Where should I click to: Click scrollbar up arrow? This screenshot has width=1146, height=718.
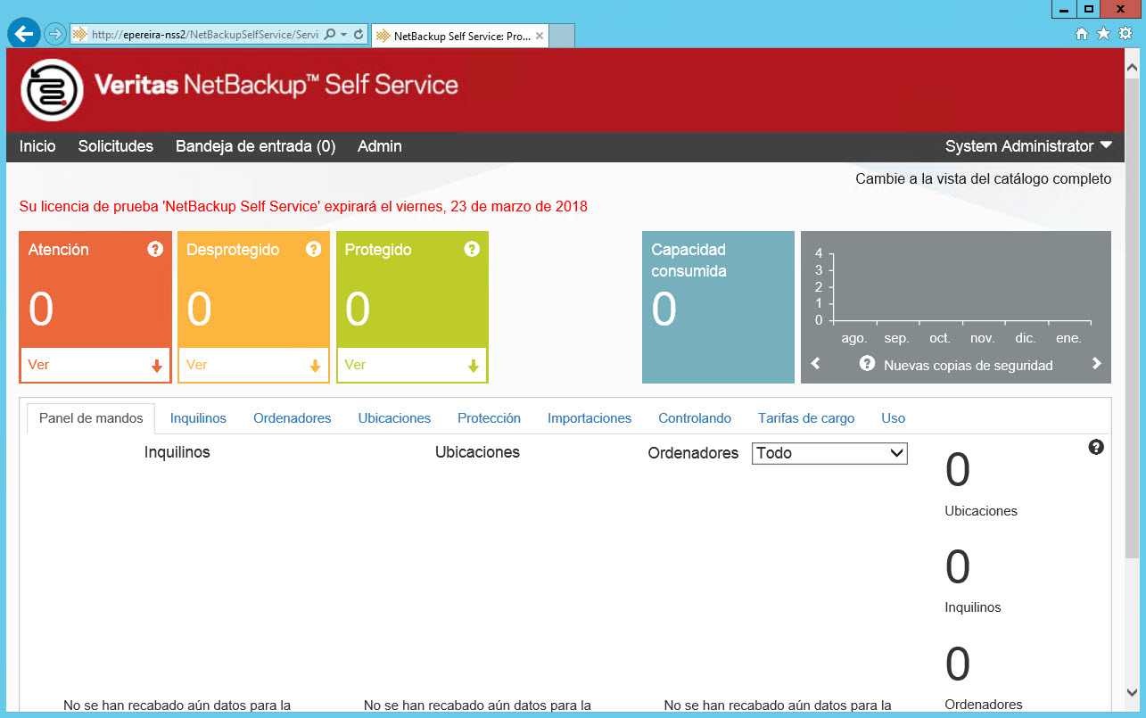tap(1133, 66)
